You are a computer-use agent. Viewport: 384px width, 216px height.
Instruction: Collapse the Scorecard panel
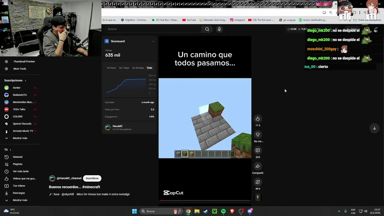pos(153,41)
